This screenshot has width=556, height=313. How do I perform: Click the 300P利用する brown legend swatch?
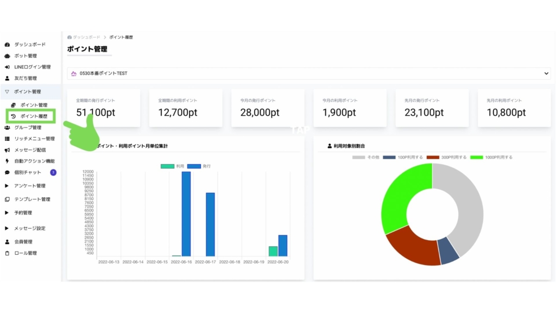pyautogui.click(x=433, y=157)
